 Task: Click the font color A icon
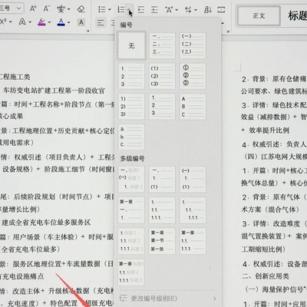click(61, 22)
